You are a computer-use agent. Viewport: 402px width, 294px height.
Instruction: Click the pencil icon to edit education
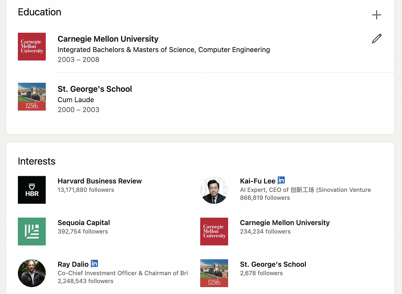pos(376,39)
